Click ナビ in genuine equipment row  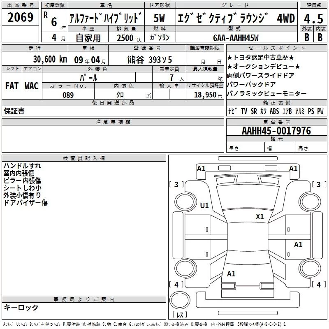233,111
